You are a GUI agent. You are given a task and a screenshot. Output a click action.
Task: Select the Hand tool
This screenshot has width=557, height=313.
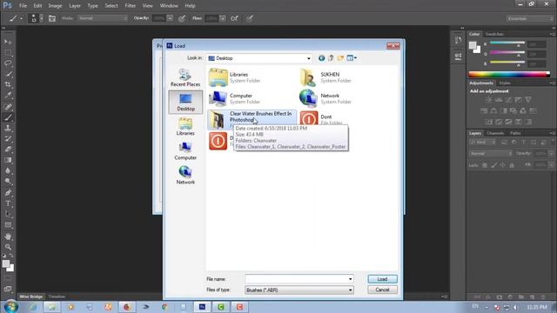[8, 236]
